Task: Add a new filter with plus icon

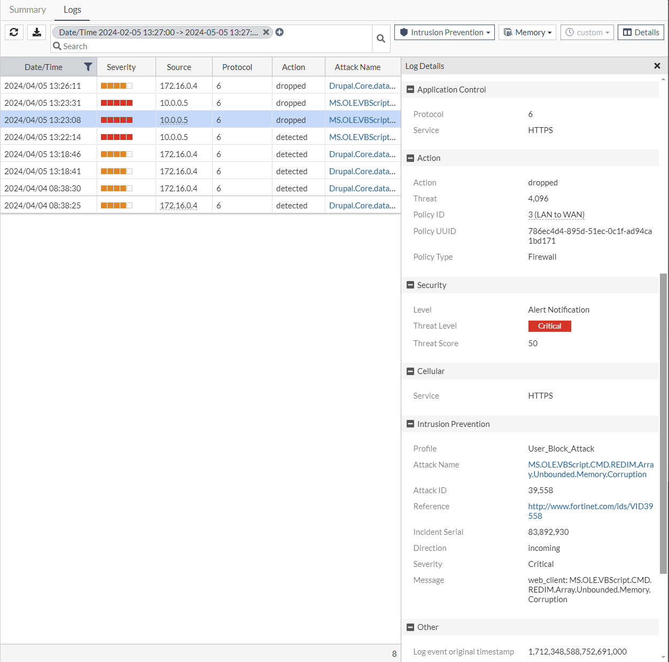Action: click(x=279, y=32)
